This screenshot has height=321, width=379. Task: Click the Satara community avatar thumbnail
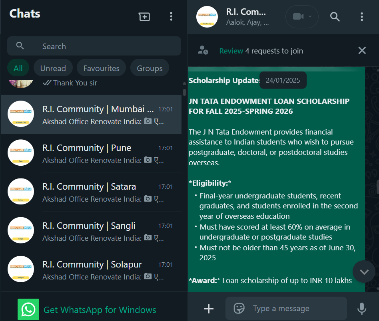[21, 191]
